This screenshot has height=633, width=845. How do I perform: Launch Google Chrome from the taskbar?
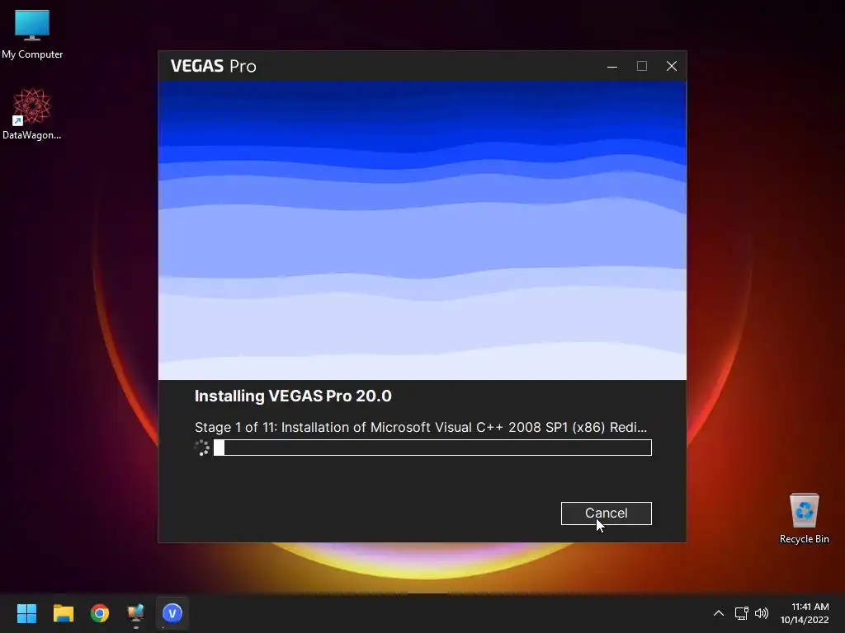100,613
